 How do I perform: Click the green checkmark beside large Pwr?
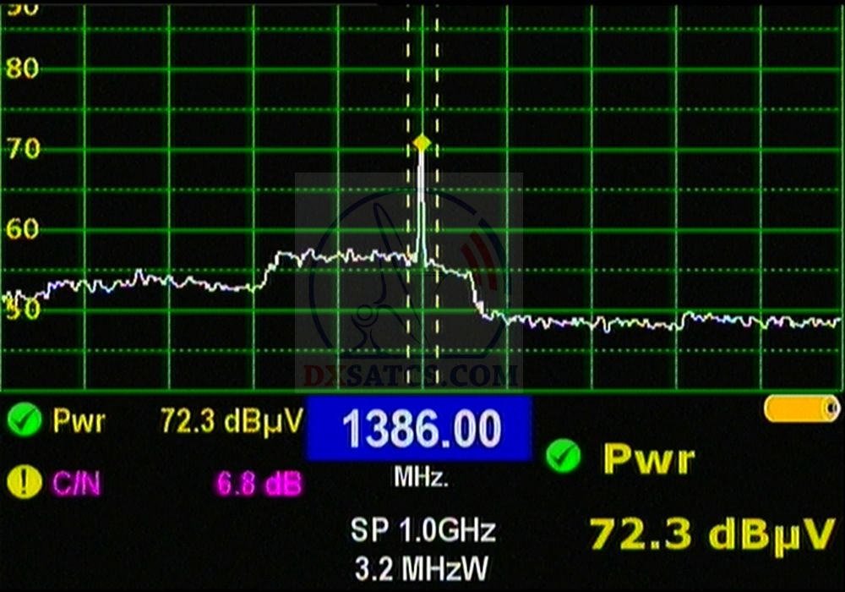(x=564, y=458)
